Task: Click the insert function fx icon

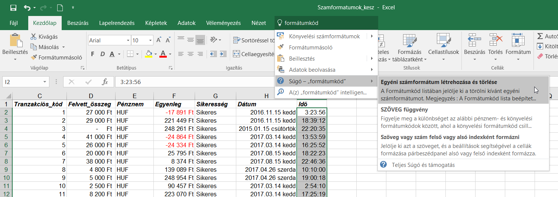Action: (105, 82)
